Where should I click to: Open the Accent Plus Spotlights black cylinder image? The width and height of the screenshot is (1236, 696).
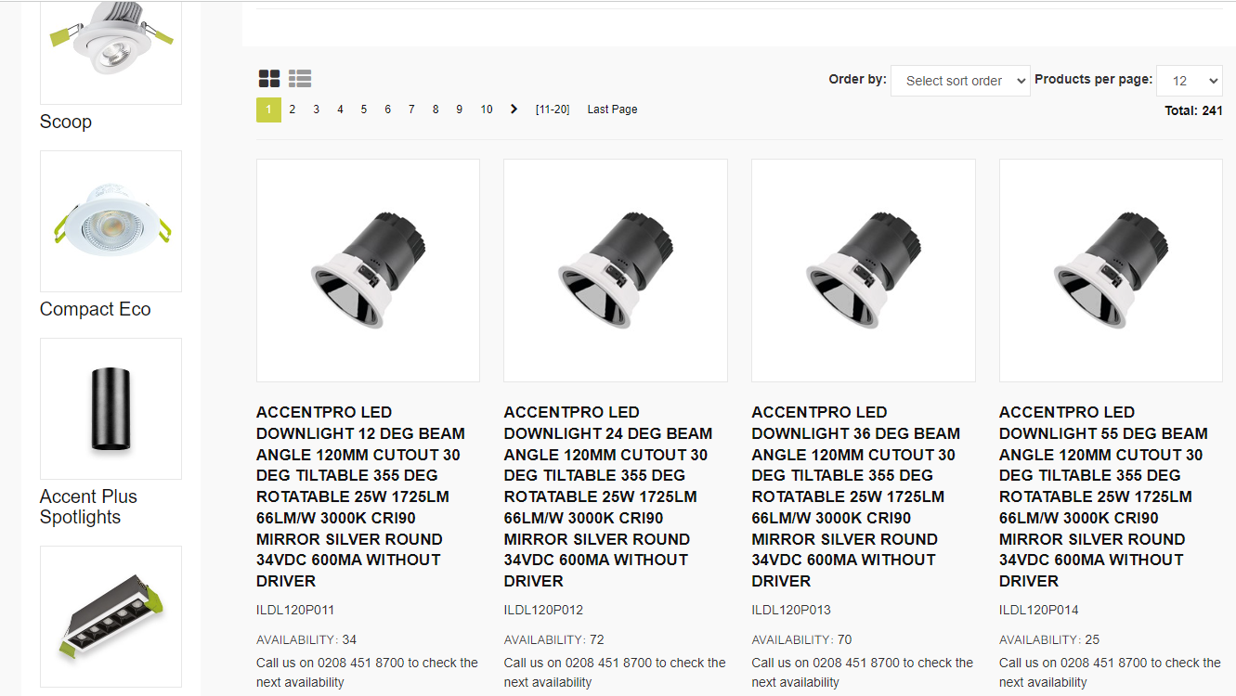[111, 408]
